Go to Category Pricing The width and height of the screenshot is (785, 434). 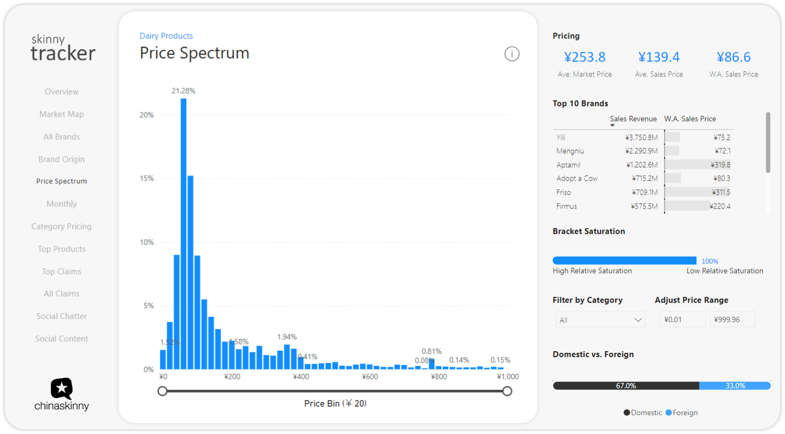[x=61, y=227]
